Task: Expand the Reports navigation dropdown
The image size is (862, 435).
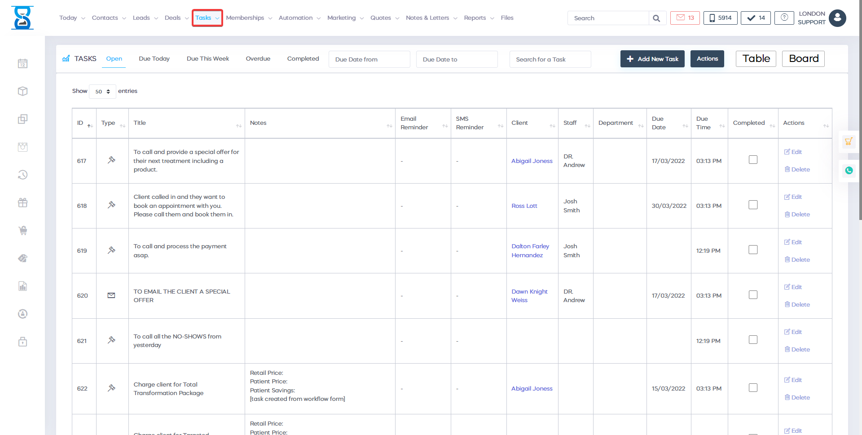Action: [x=479, y=18]
